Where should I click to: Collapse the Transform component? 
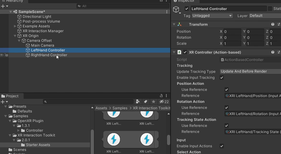[174, 25]
